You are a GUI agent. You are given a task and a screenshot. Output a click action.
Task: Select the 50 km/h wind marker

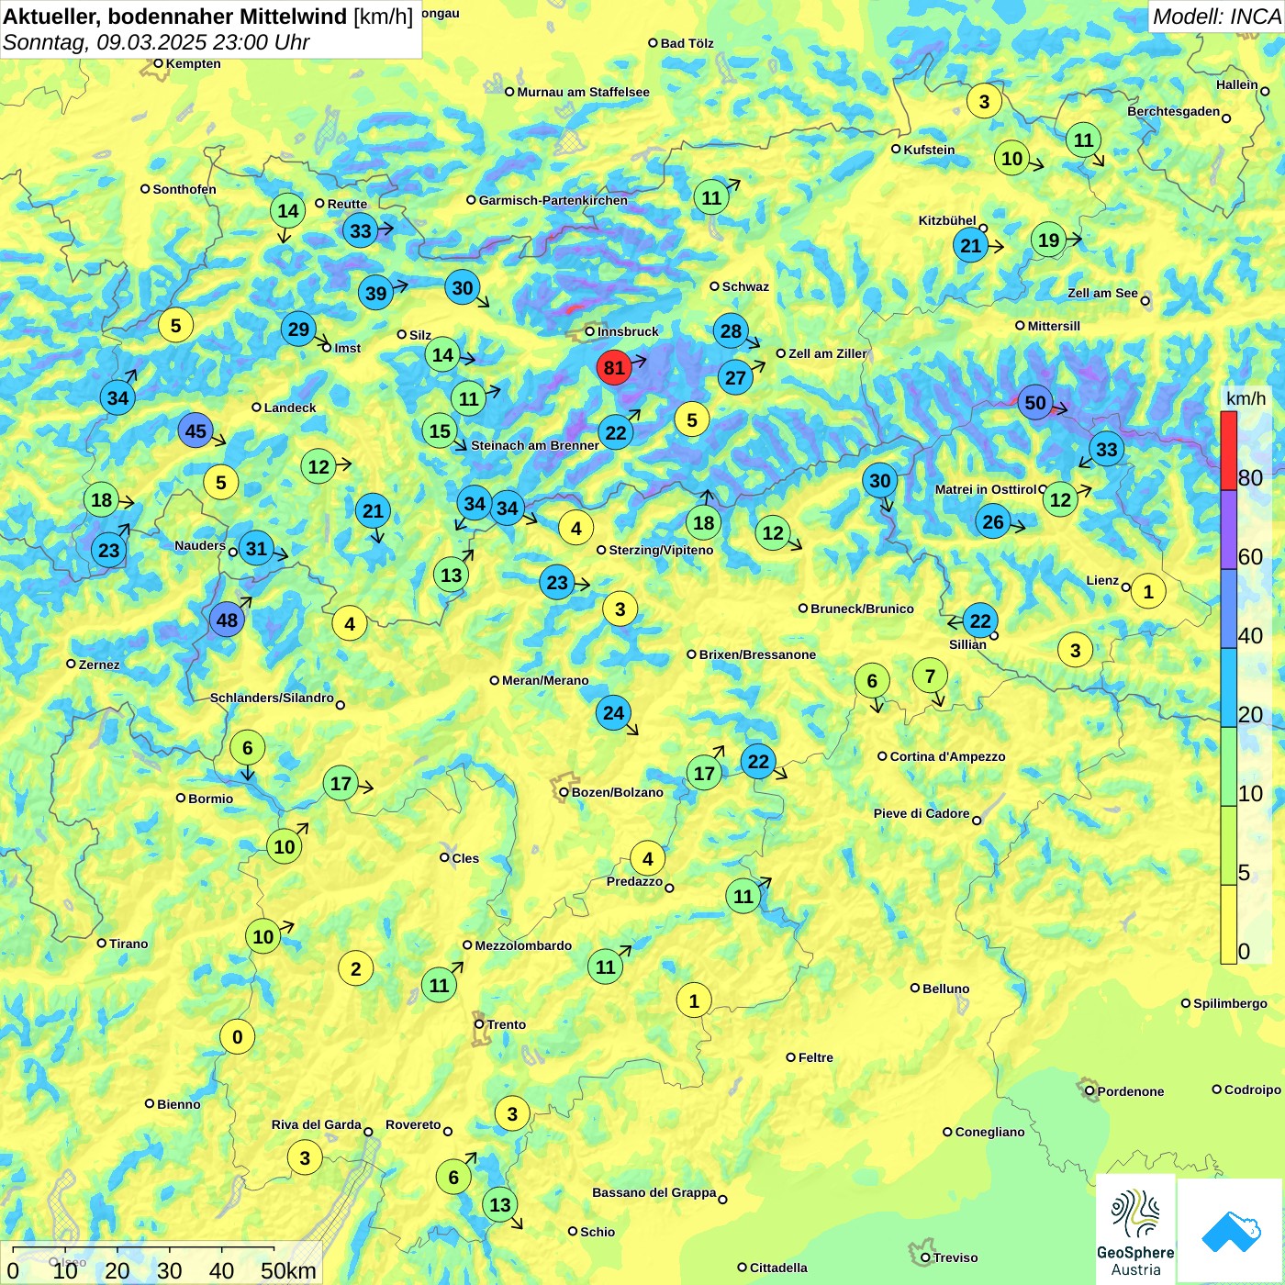click(x=1035, y=403)
